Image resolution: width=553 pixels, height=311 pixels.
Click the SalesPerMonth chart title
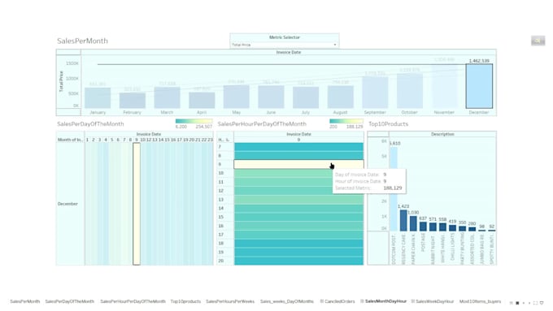pos(82,41)
